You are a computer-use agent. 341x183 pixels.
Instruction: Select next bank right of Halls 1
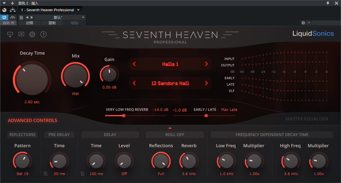206,64
